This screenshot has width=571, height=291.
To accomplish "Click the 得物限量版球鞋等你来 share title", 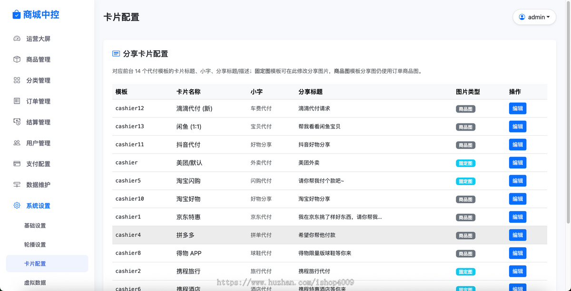I will (325, 253).
